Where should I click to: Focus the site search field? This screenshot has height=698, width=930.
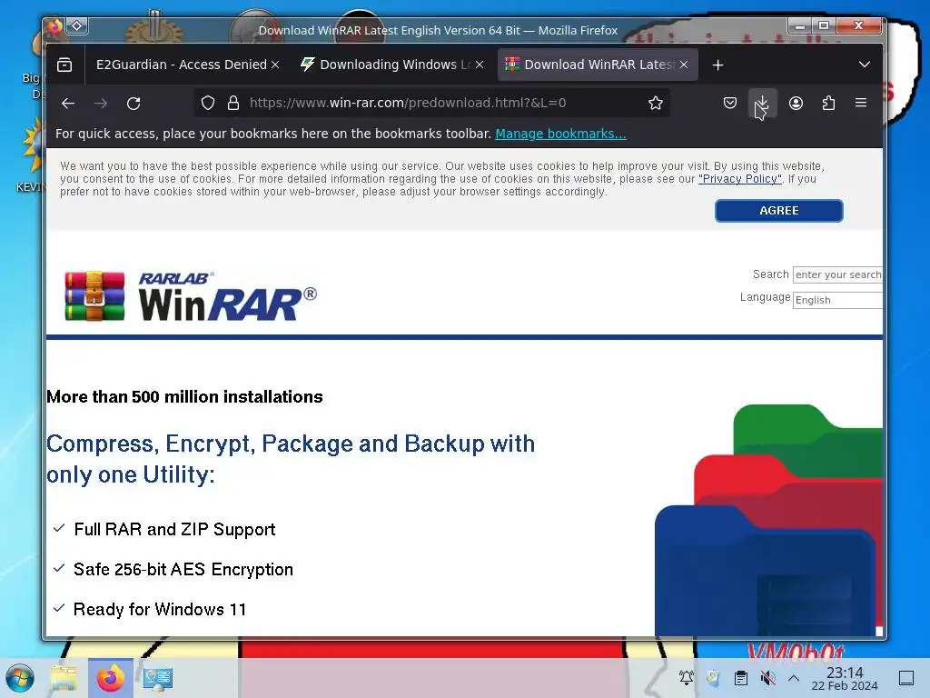[837, 274]
